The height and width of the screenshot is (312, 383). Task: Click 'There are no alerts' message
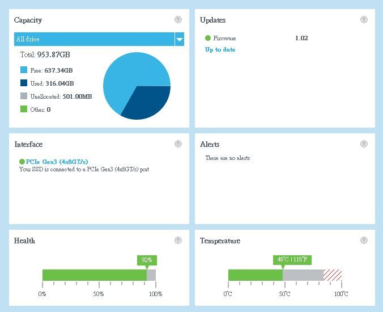point(228,158)
